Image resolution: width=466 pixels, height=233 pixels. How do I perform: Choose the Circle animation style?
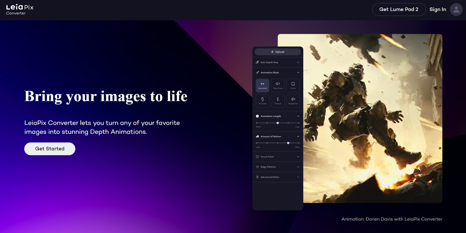pyautogui.click(x=293, y=85)
